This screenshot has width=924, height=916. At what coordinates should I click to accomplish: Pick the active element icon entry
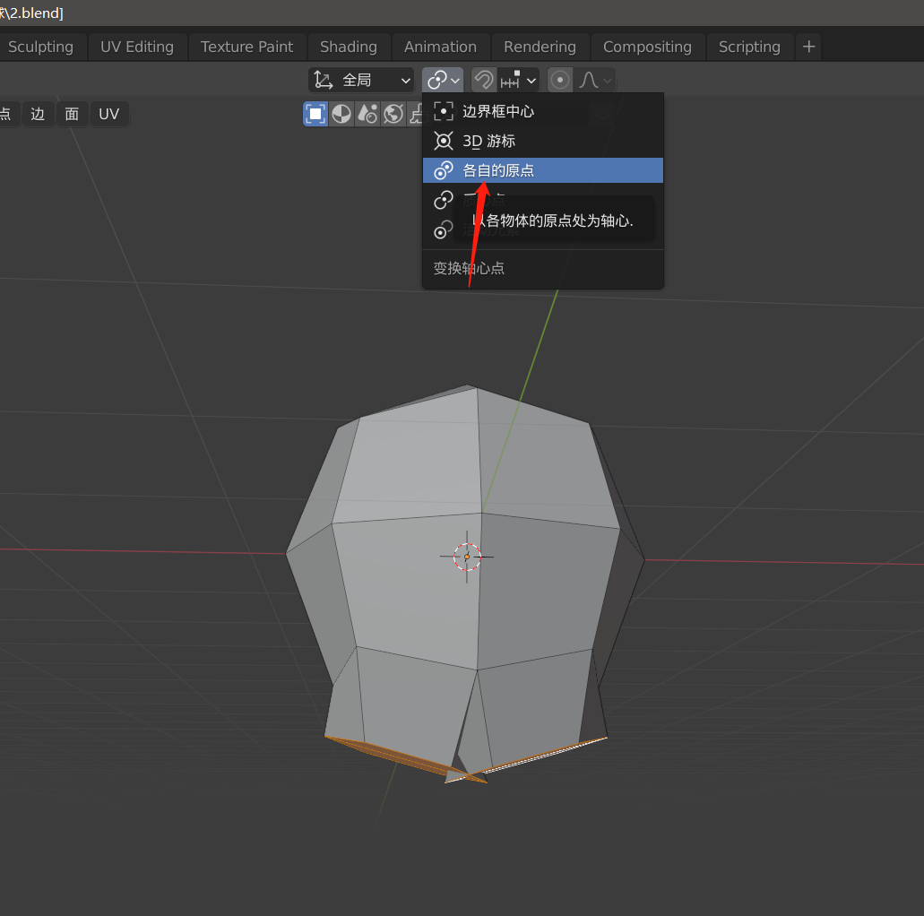(443, 229)
